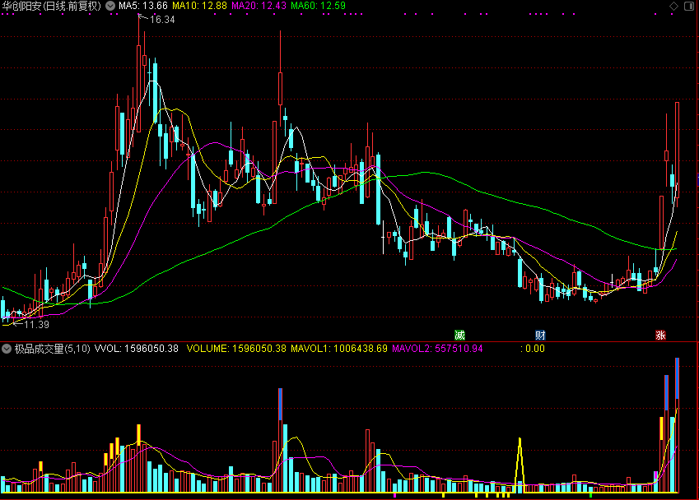The height and width of the screenshot is (500, 699).
Task: Click the blue 财 marker icon
Action: click(540, 335)
